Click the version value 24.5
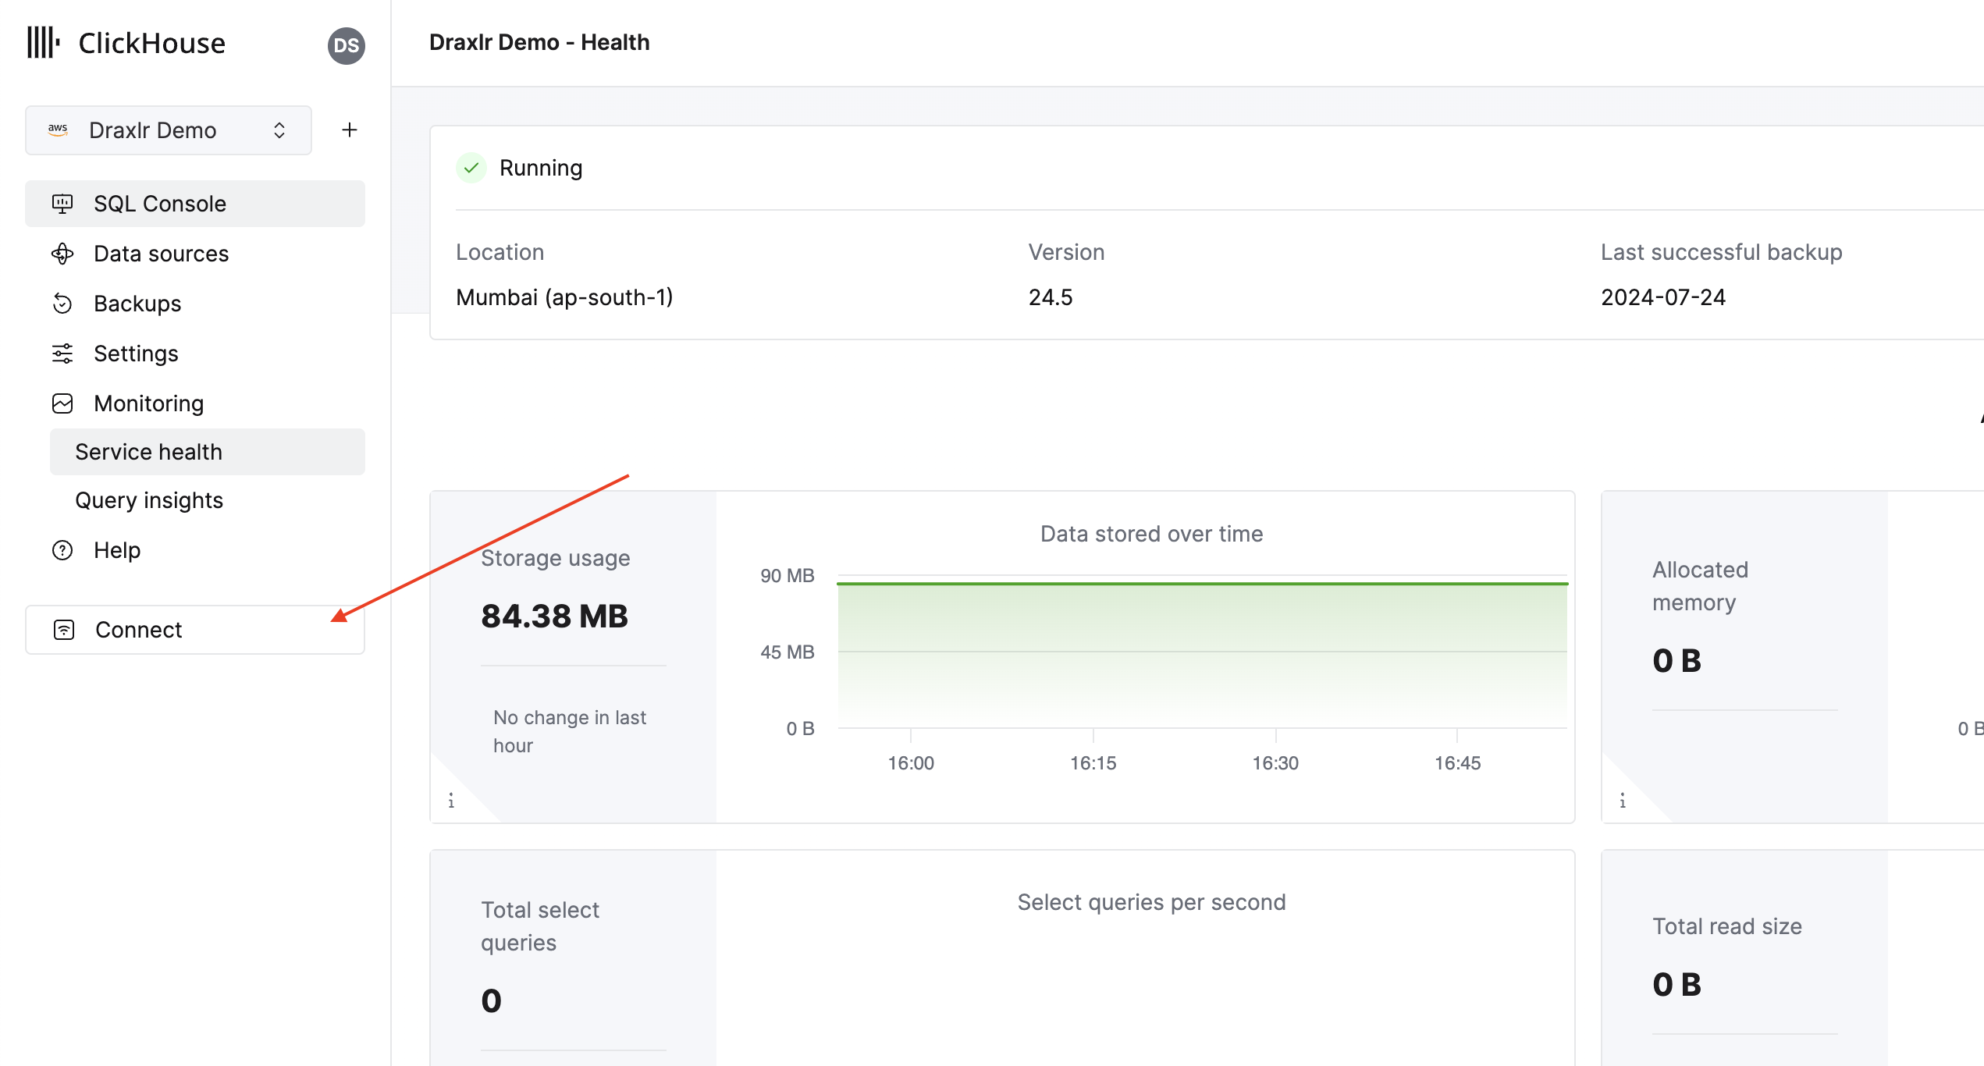1984x1066 pixels. [x=1051, y=297]
